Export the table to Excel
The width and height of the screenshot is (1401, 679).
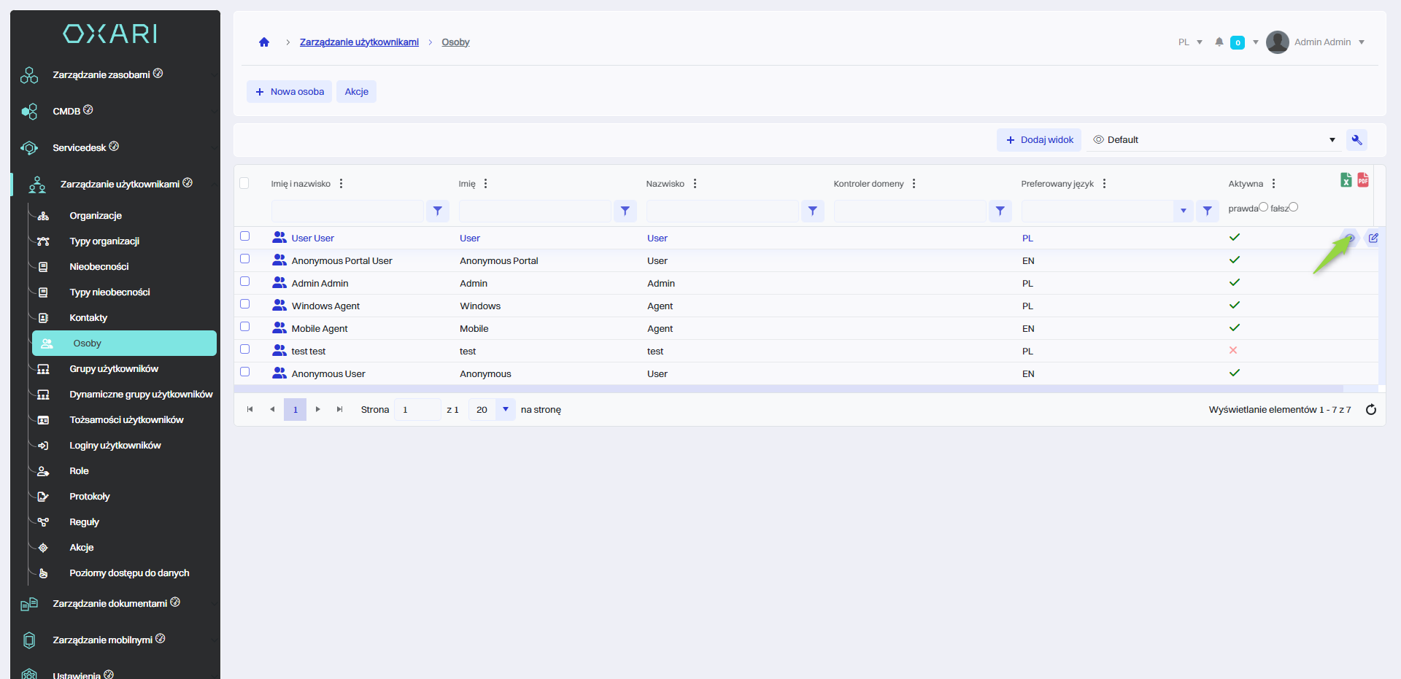tap(1346, 180)
